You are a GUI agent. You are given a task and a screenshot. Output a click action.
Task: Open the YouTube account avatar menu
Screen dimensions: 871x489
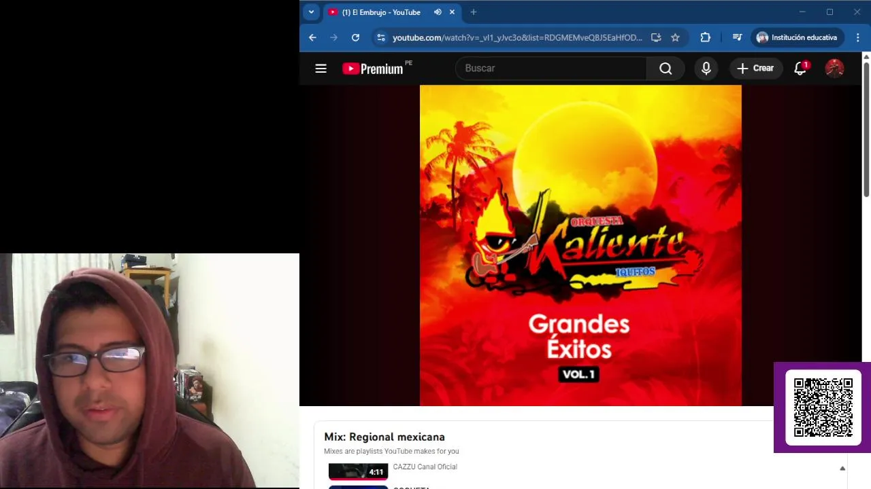pyautogui.click(x=834, y=68)
